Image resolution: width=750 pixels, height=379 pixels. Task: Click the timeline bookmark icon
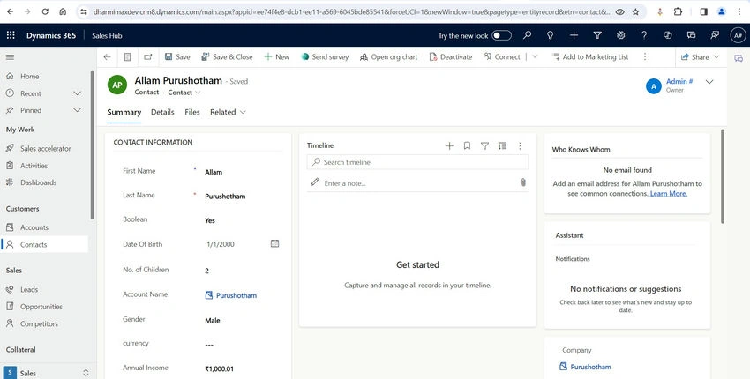tap(467, 145)
